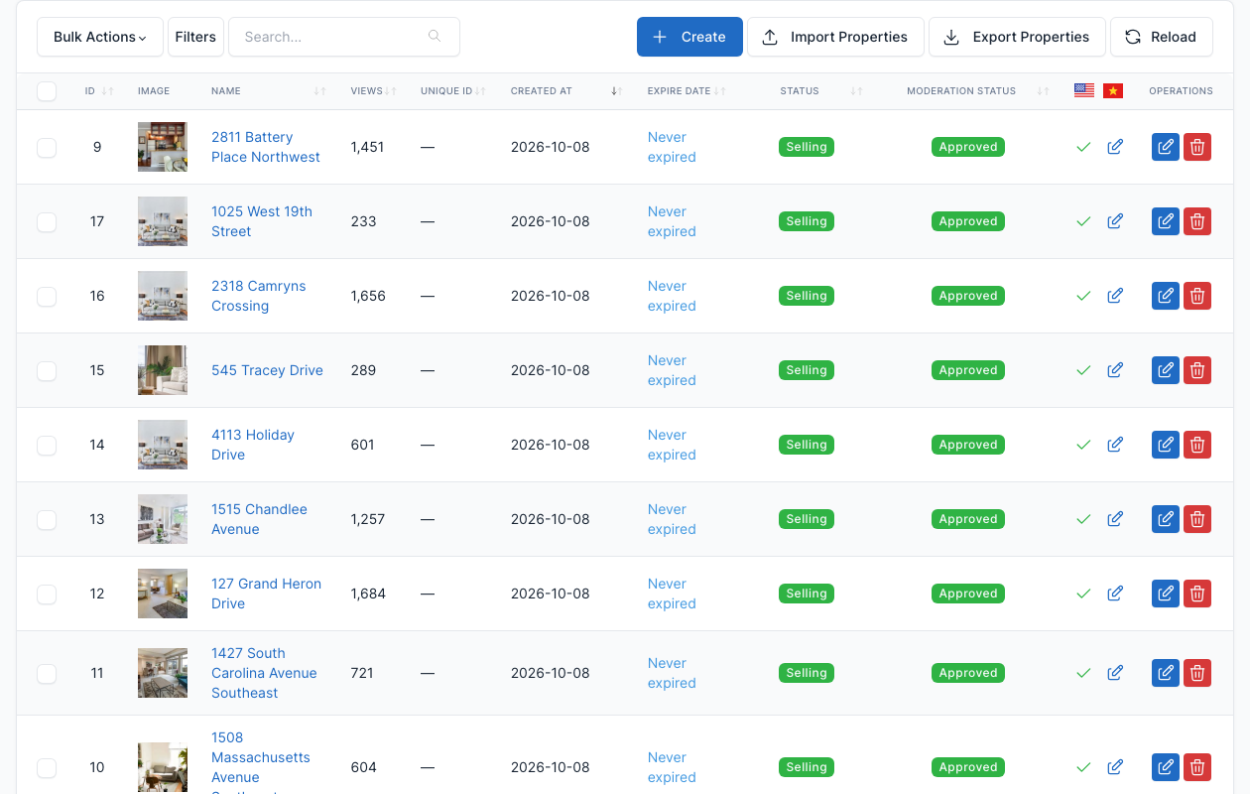This screenshot has height=794, width=1250.
Task: Edit Vietnamese translation for 4113 Holiday Drive
Action: tap(1115, 445)
